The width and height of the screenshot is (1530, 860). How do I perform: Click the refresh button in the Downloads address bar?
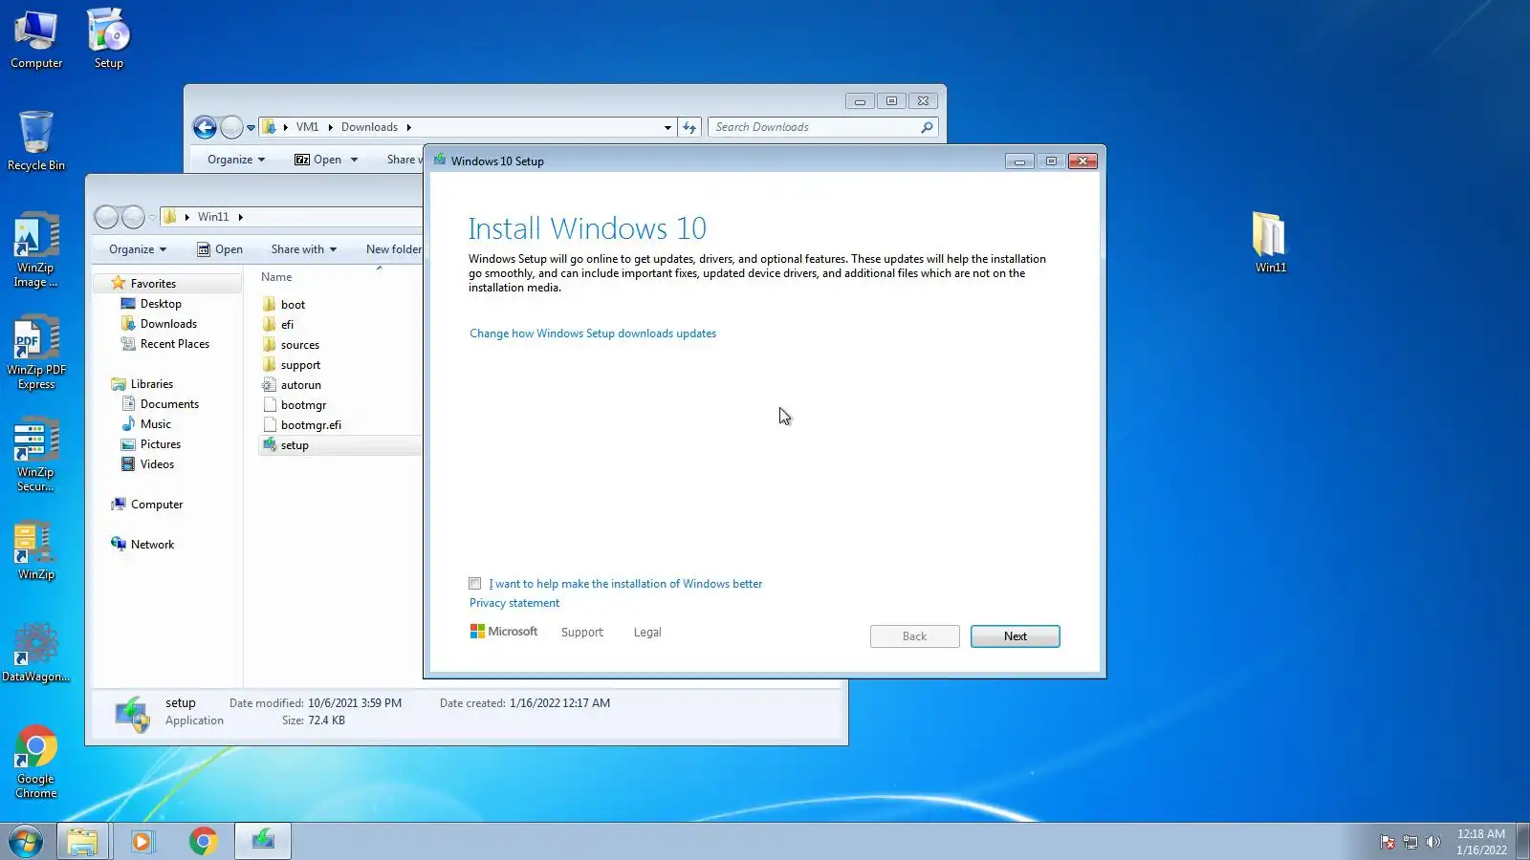pos(689,127)
